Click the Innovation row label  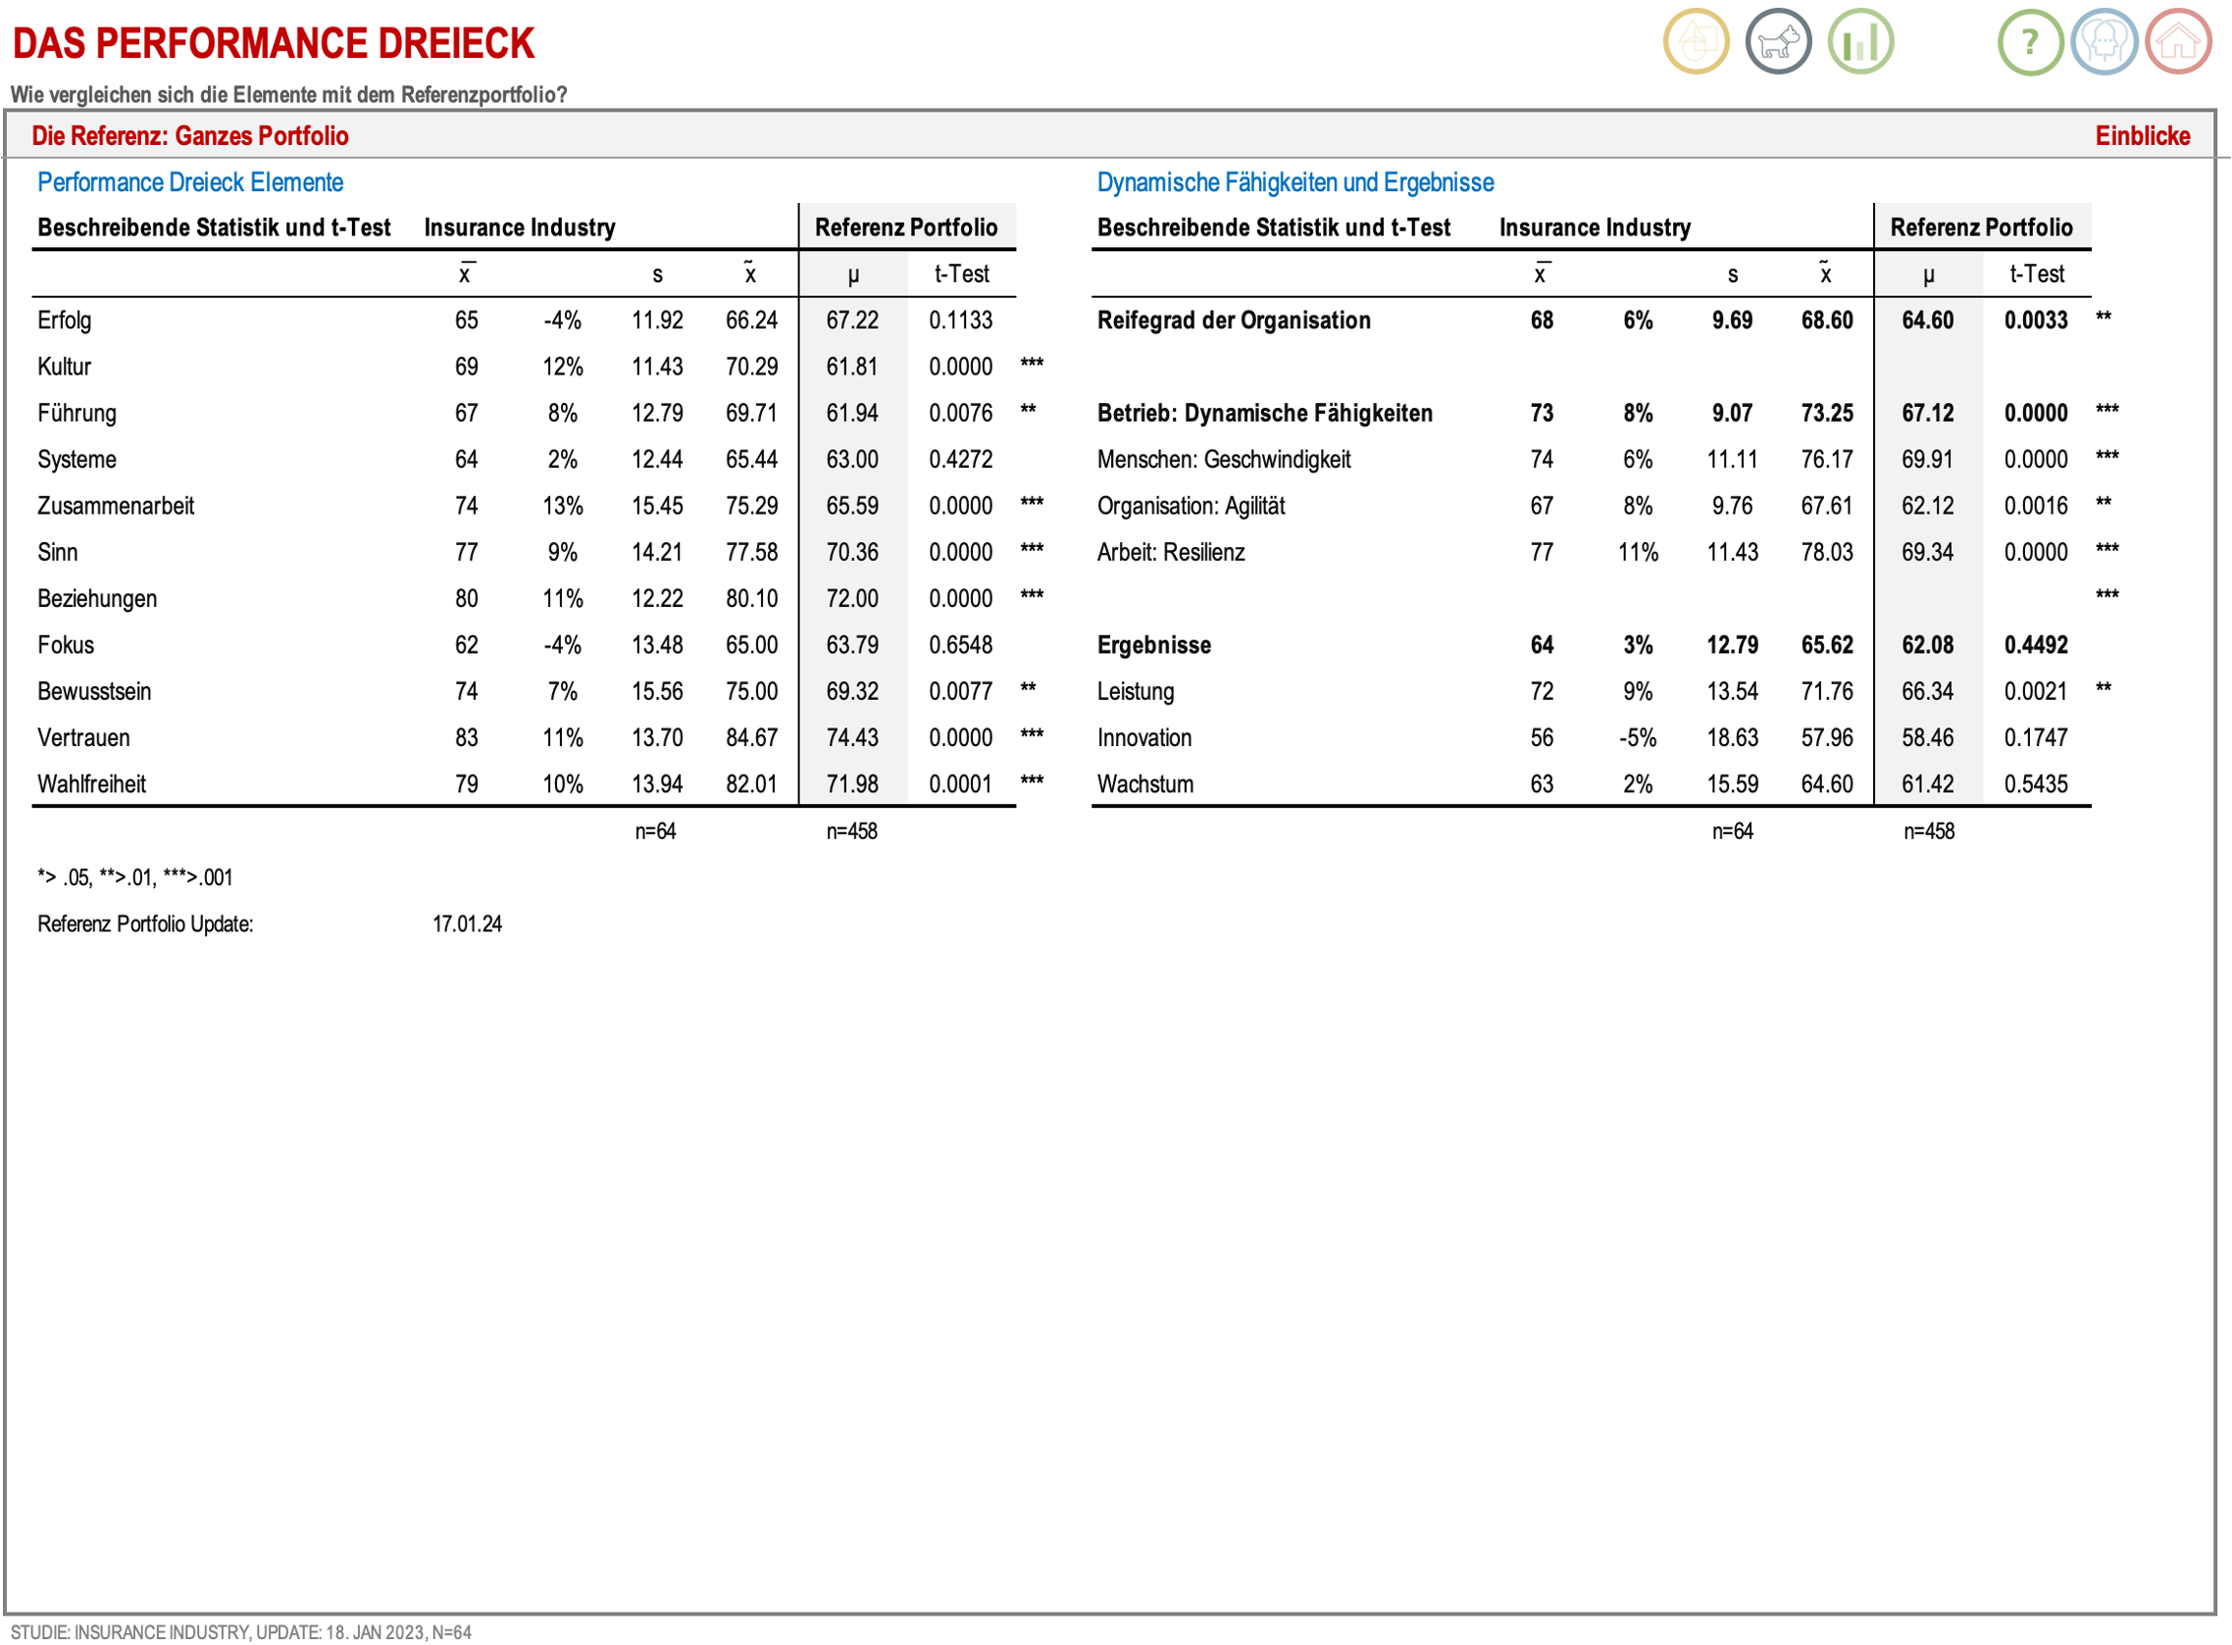click(1143, 738)
